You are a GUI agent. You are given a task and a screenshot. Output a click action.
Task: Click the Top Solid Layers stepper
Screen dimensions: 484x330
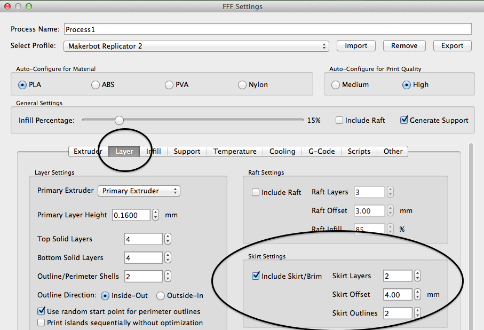168,239
